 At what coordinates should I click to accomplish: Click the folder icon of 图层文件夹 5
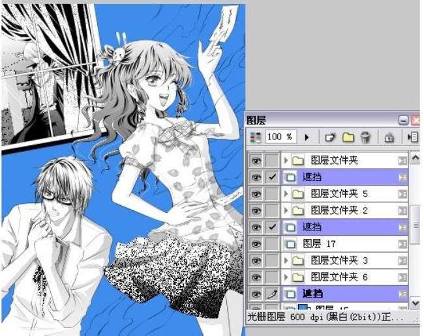point(297,194)
